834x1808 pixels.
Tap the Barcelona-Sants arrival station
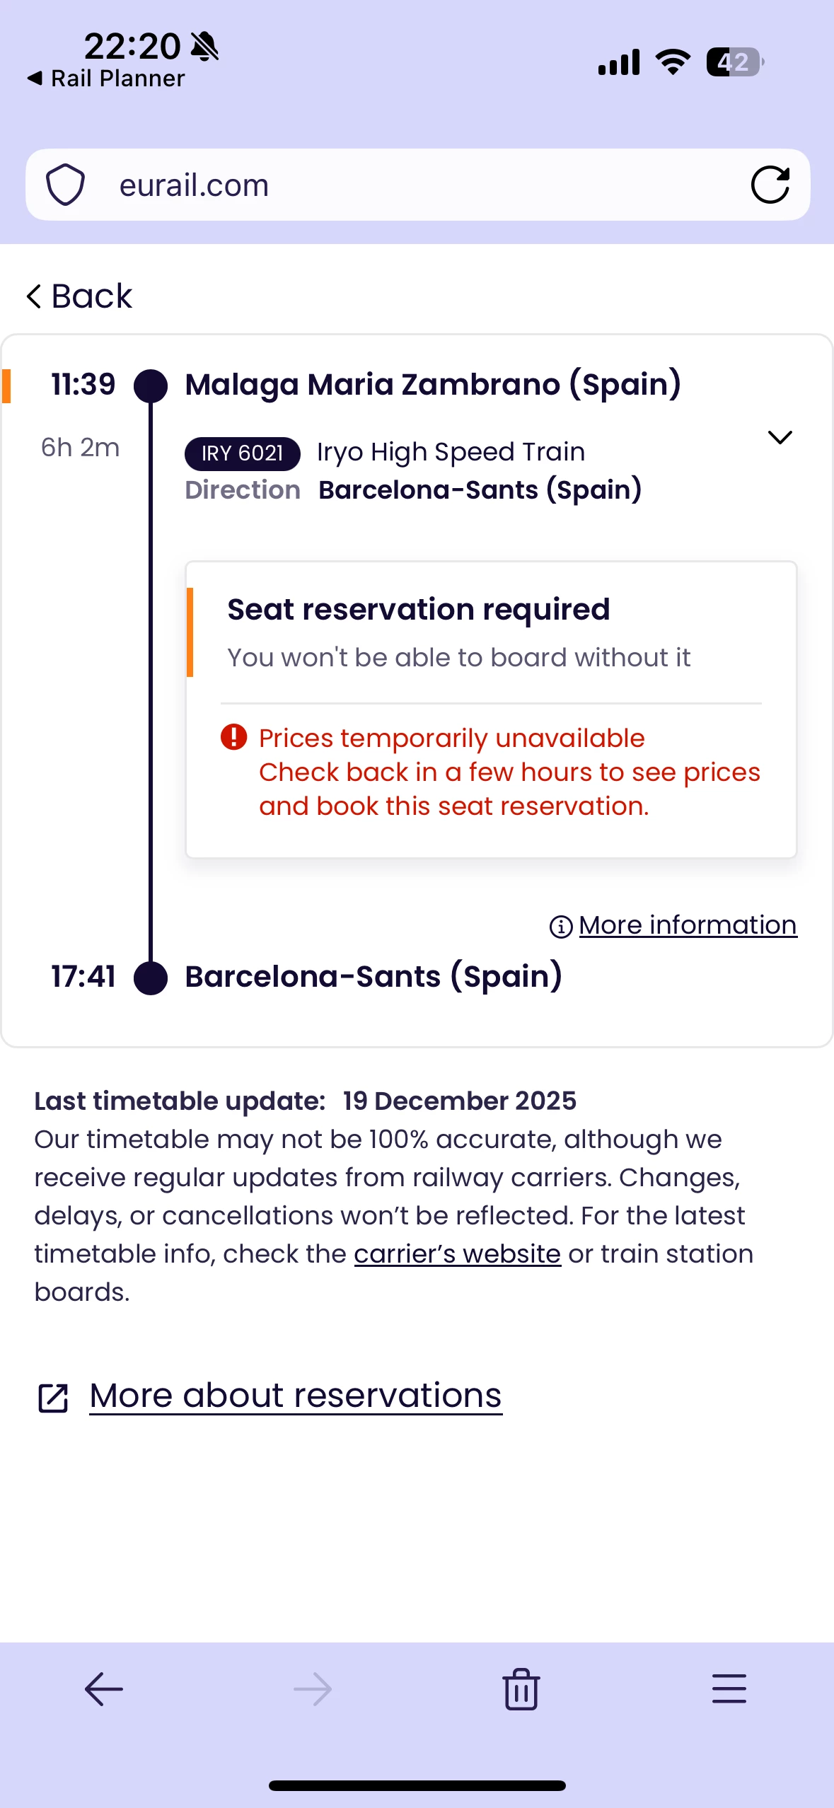point(373,977)
